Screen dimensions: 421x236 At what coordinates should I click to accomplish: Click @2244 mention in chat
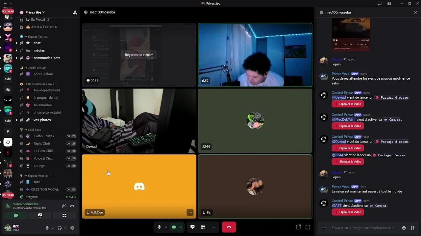[x=337, y=155]
